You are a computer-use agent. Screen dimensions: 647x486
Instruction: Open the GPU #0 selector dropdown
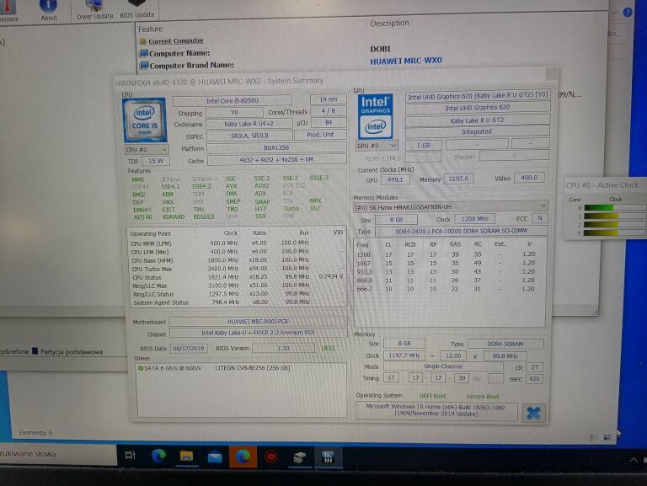[377, 146]
